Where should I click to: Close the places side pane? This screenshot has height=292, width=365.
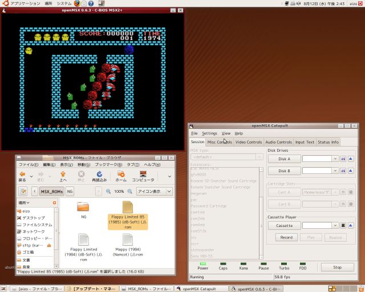pyautogui.click(x=55, y=203)
